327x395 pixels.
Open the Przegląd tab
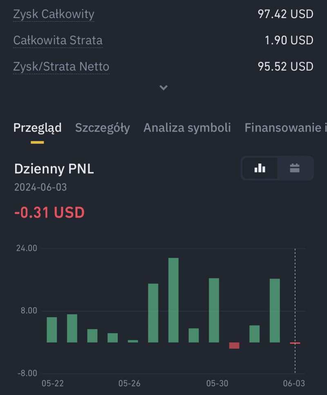click(x=37, y=128)
